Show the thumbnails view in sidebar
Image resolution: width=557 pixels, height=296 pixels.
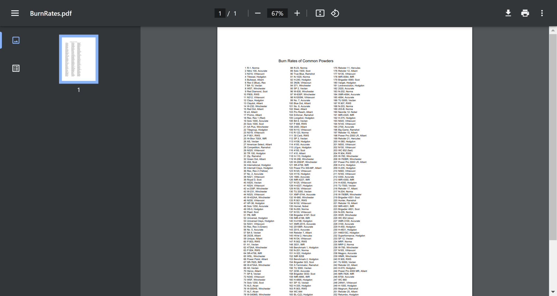click(16, 40)
